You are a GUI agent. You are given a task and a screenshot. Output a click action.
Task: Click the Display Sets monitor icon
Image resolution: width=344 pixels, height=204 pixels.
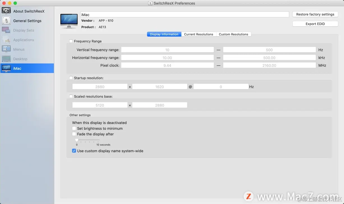pos(6,30)
